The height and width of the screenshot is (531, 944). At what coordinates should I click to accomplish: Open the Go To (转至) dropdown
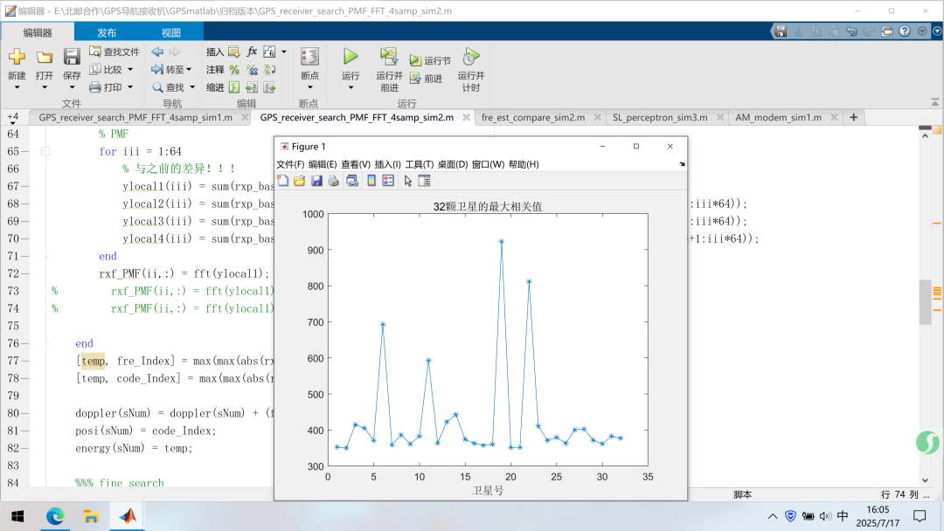coord(189,70)
